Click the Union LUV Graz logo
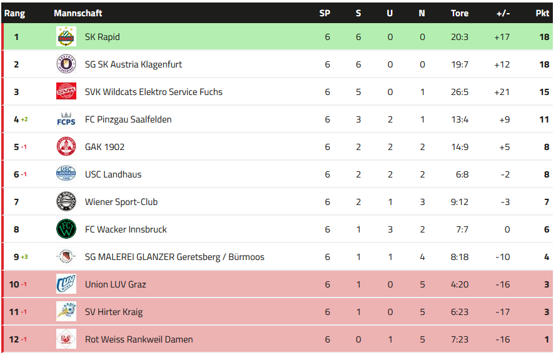This screenshot has width=556, height=355. tap(66, 284)
